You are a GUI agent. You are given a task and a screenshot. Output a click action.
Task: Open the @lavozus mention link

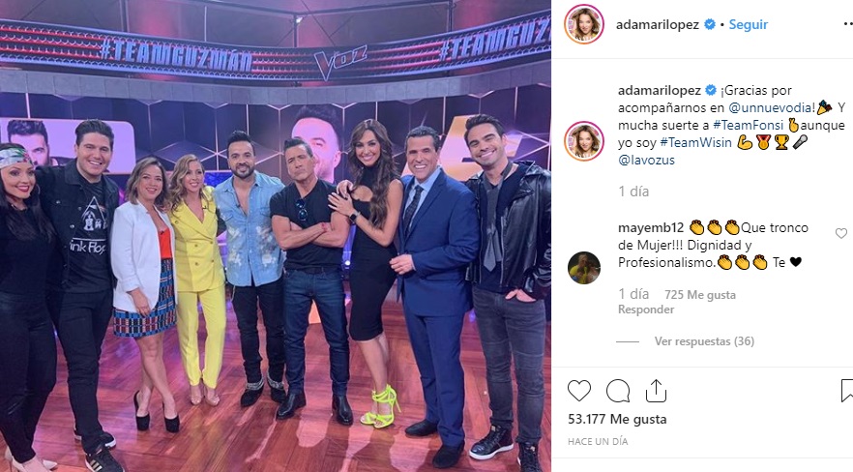(646, 160)
